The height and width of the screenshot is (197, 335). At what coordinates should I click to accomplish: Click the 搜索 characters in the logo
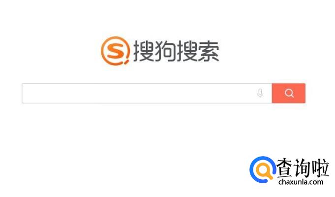[x=198, y=51]
